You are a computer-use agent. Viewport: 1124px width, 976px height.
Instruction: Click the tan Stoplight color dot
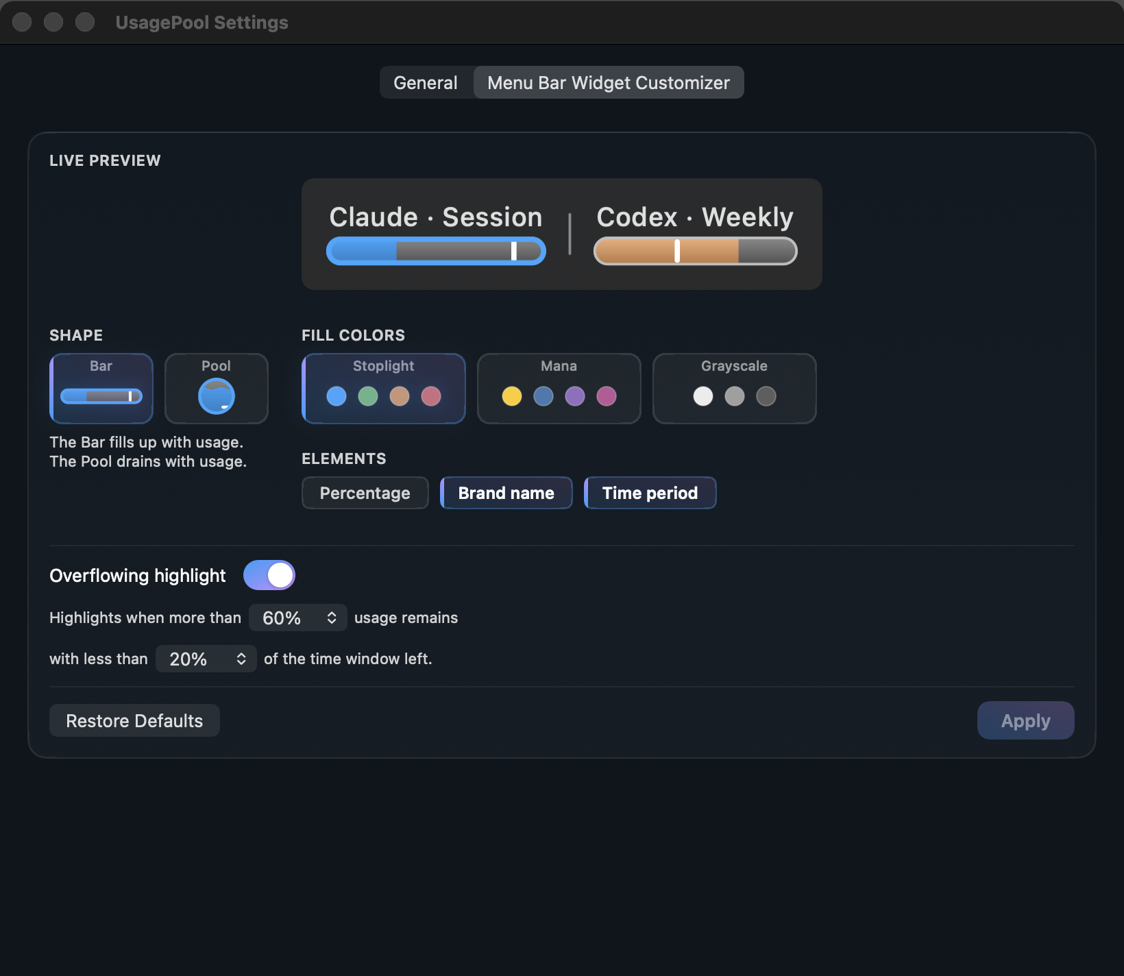pos(400,396)
